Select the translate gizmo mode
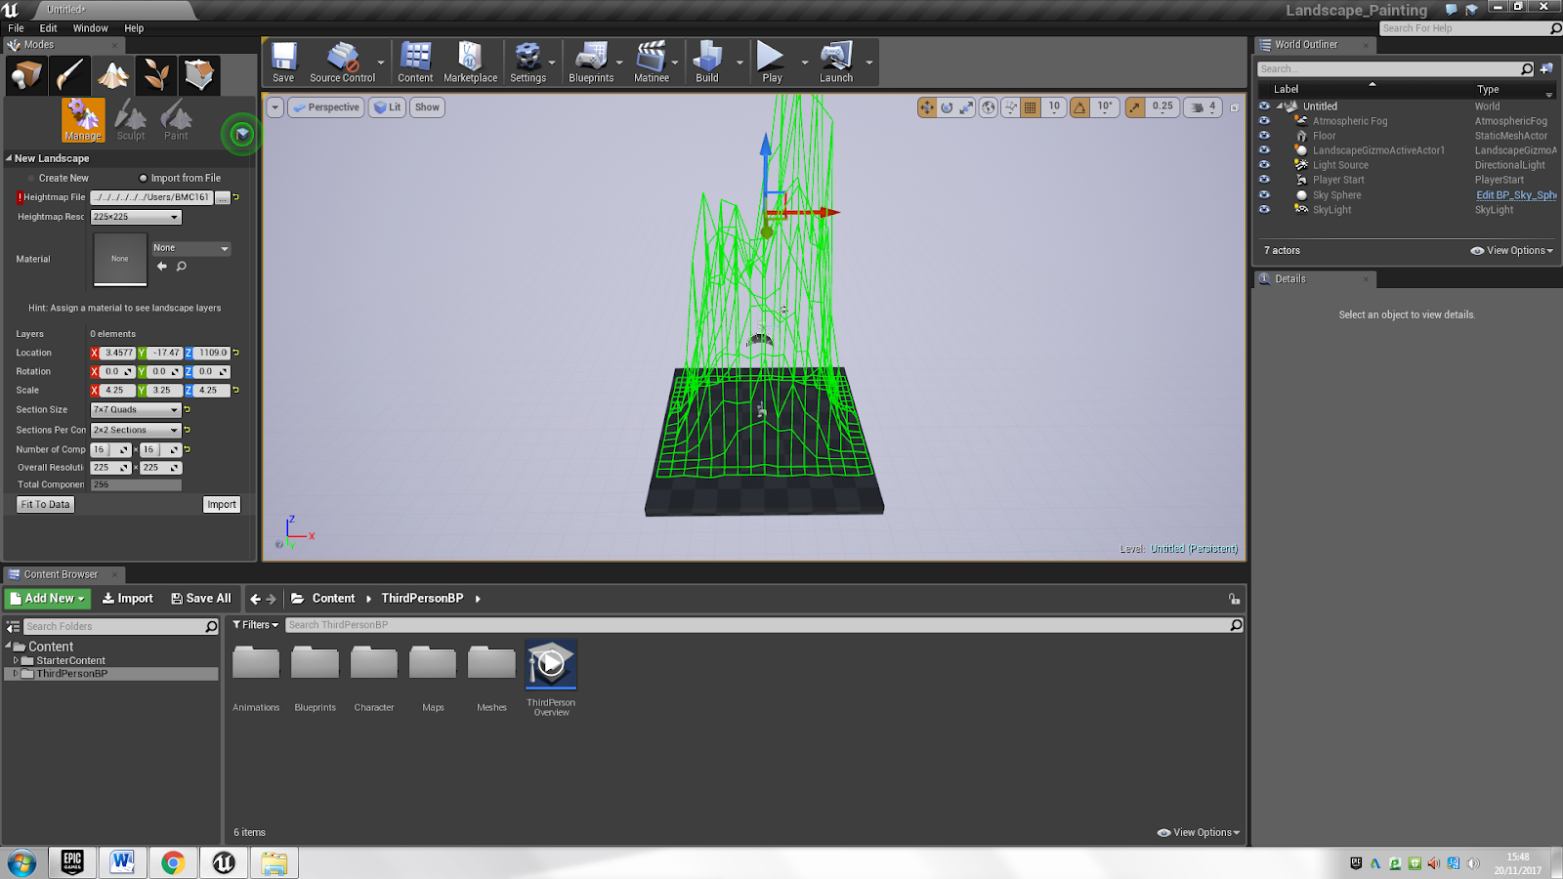 pyautogui.click(x=927, y=107)
